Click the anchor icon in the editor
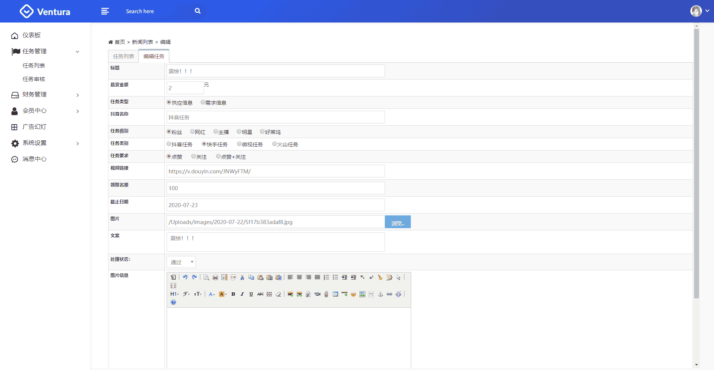Viewport: 714px width, 370px height. coord(380,294)
